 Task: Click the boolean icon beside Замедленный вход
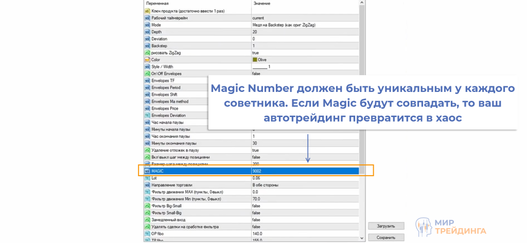click(147, 219)
